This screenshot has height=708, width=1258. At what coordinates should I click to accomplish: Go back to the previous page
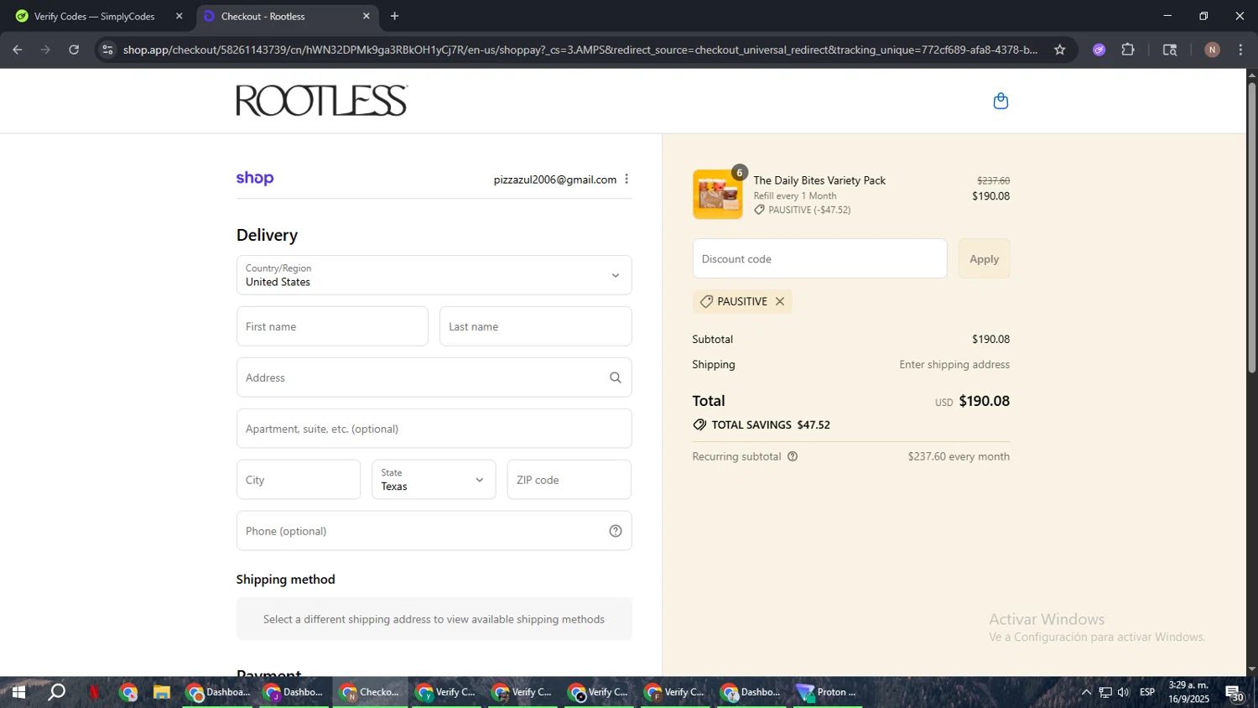click(17, 49)
